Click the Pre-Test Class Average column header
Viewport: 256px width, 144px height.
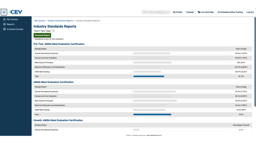241,49
